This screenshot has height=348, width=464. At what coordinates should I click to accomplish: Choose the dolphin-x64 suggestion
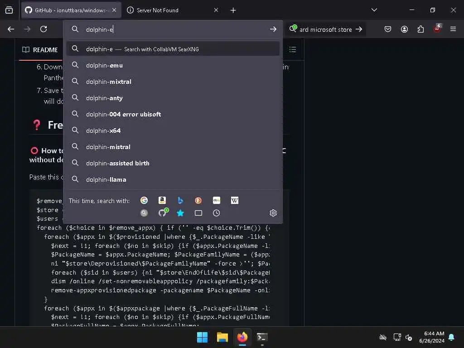173,130
